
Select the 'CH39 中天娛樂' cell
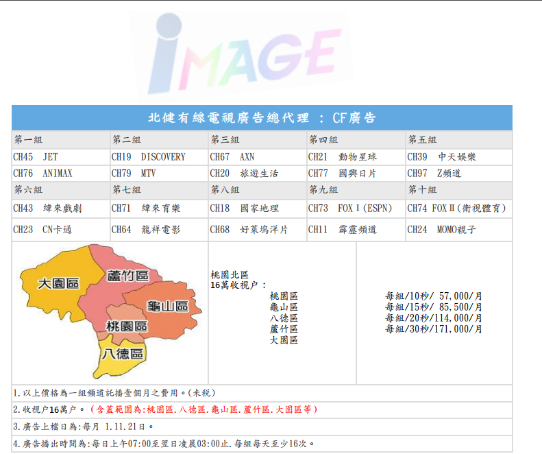(x=459, y=157)
